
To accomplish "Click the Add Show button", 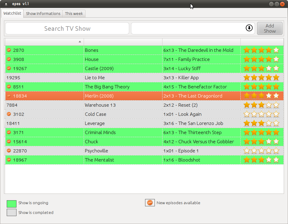I will point(270,28).
